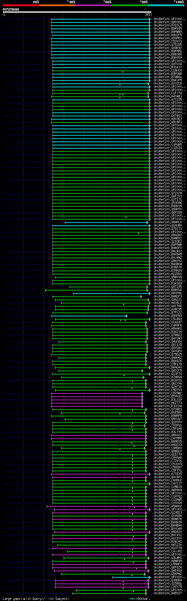Screen dimensions: 187x601
Task: Select hit label UniRef100_Q1ECT9
Action: (168, 454)
